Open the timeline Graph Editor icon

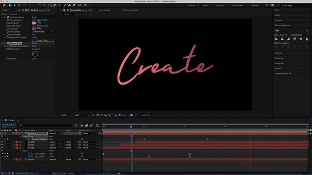(97, 125)
